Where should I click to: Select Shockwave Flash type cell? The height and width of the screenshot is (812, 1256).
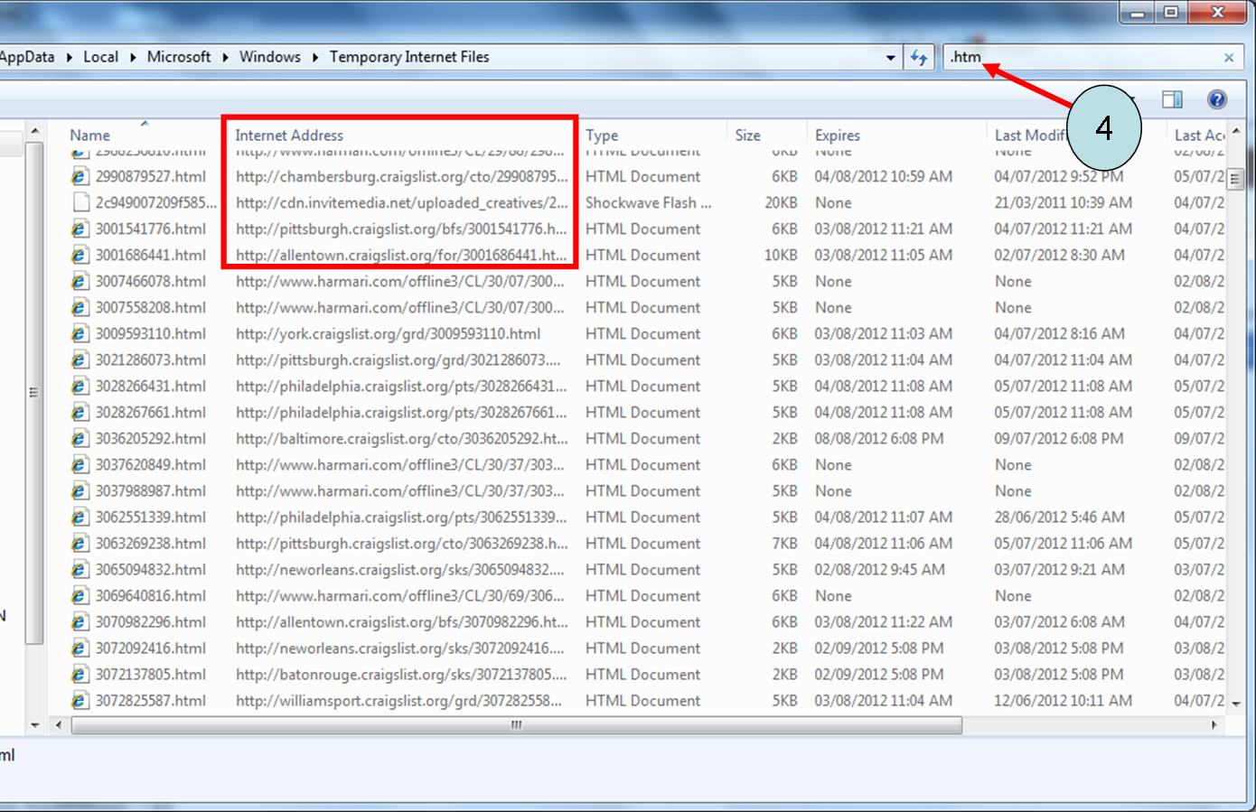click(648, 203)
